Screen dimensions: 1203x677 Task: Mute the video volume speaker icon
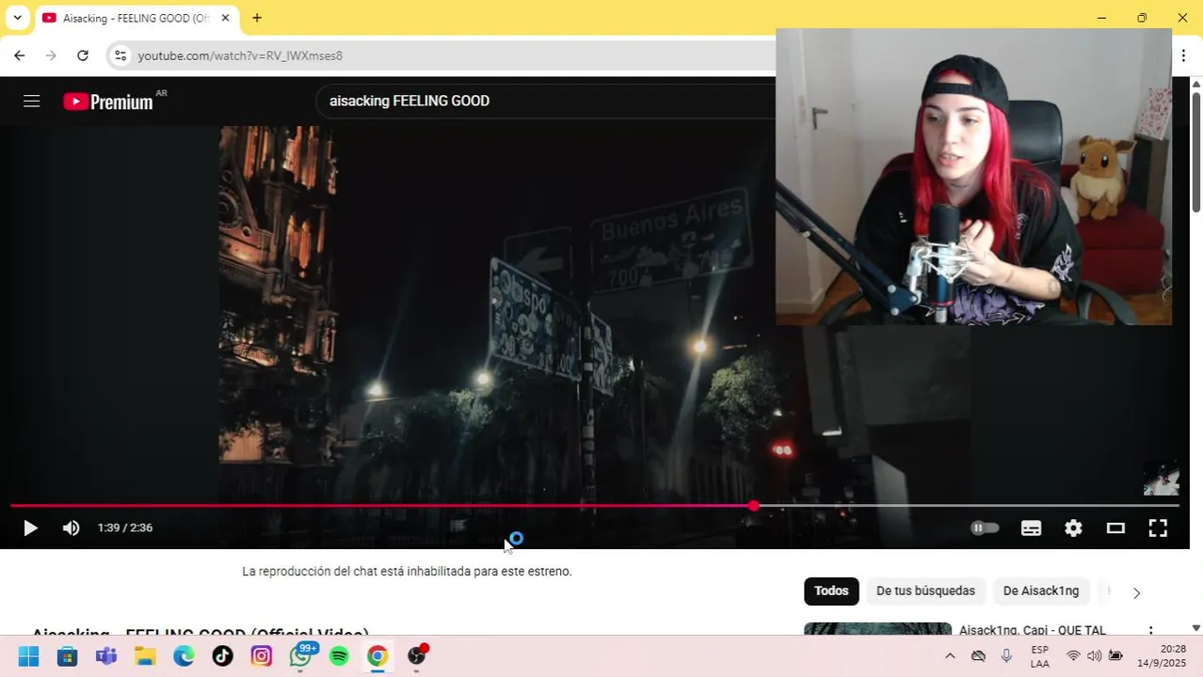tap(72, 528)
